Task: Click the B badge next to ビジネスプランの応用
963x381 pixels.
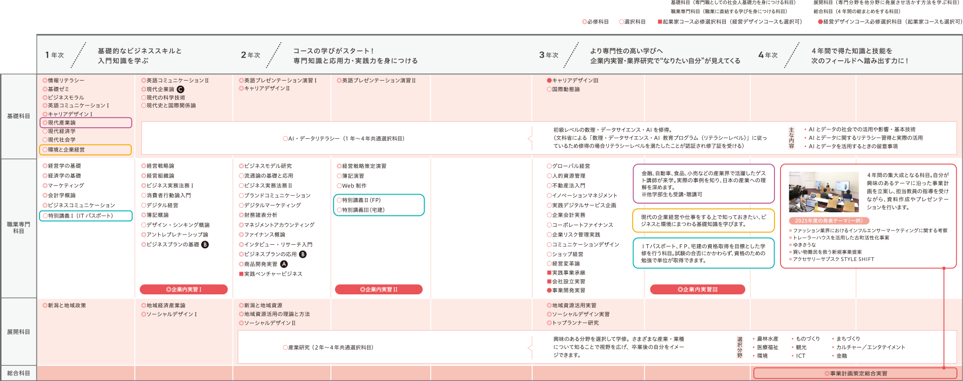Action: (303, 254)
